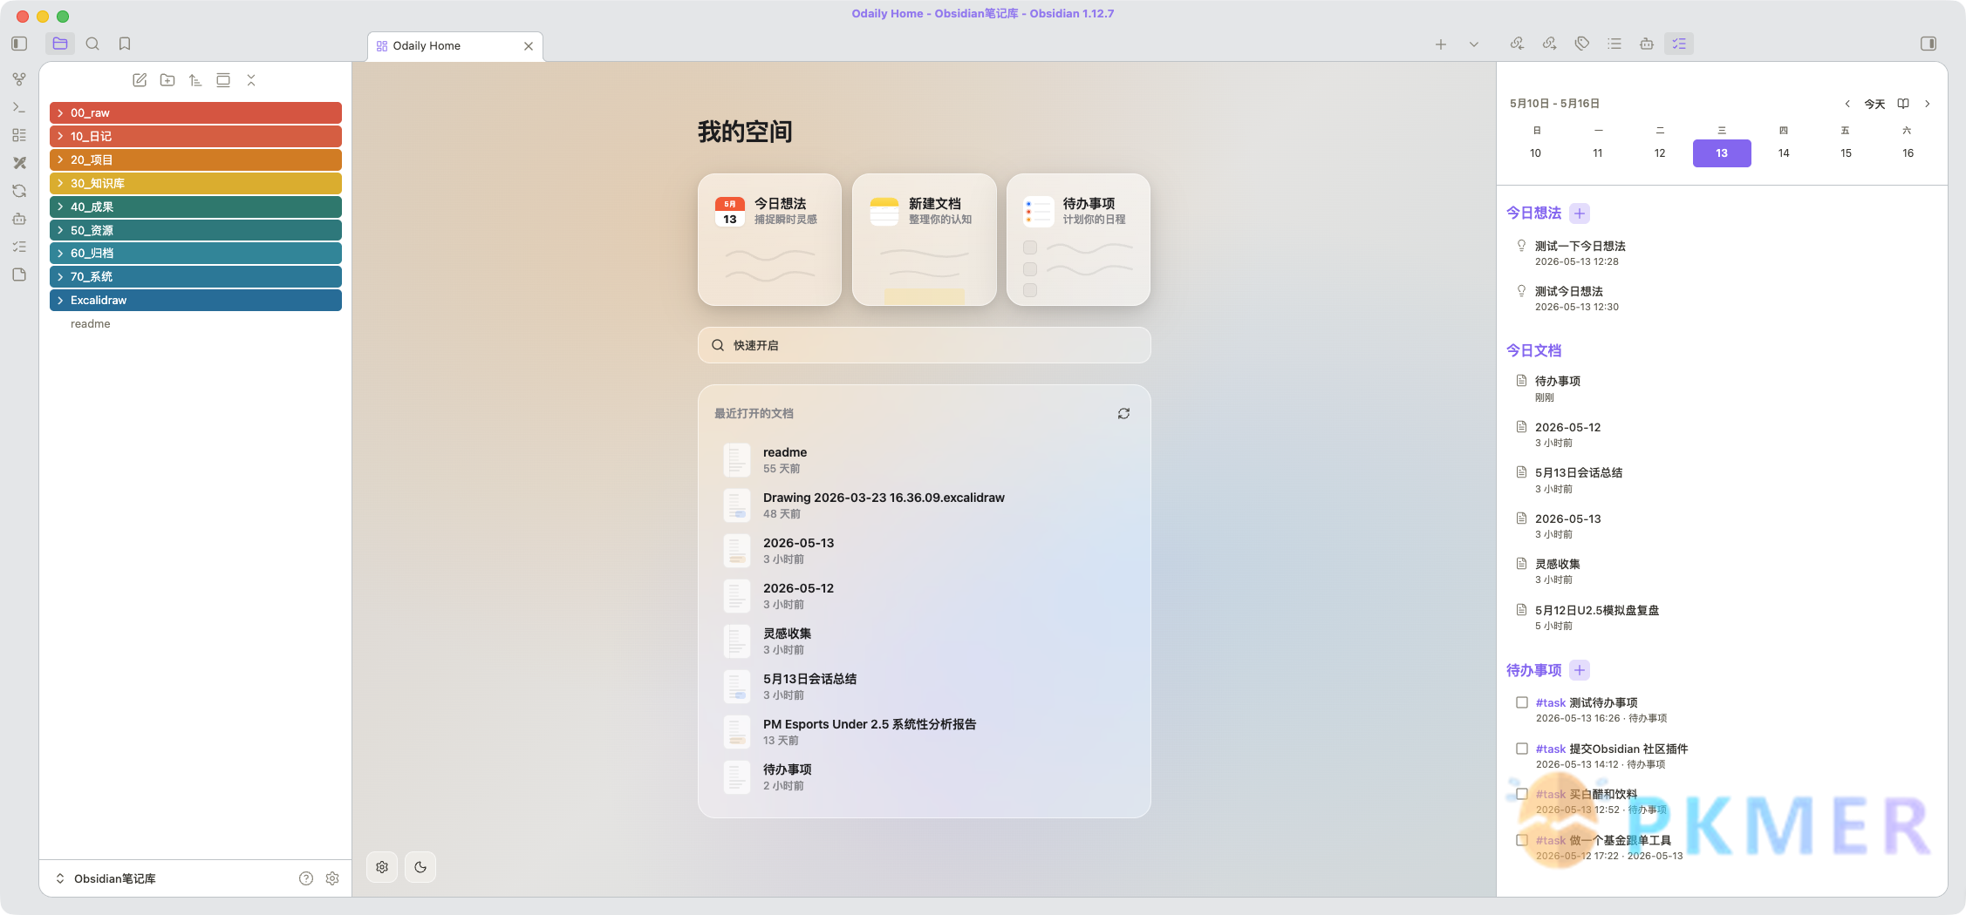Click the 快速开启 search field

pos(925,345)
